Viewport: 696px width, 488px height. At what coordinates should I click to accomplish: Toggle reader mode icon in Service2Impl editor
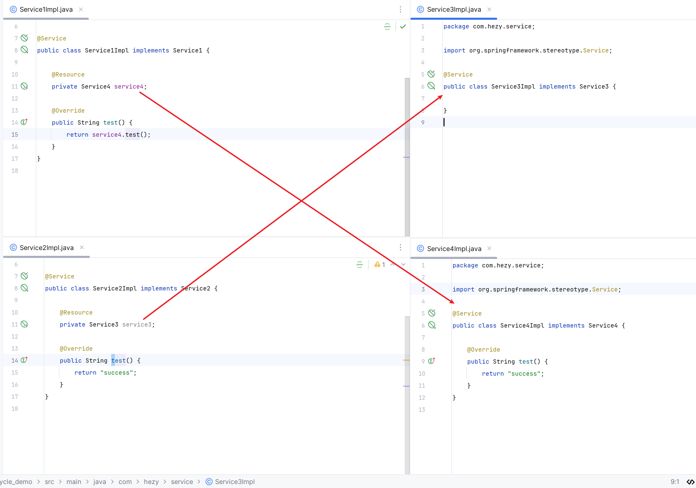tap(359, 265)
